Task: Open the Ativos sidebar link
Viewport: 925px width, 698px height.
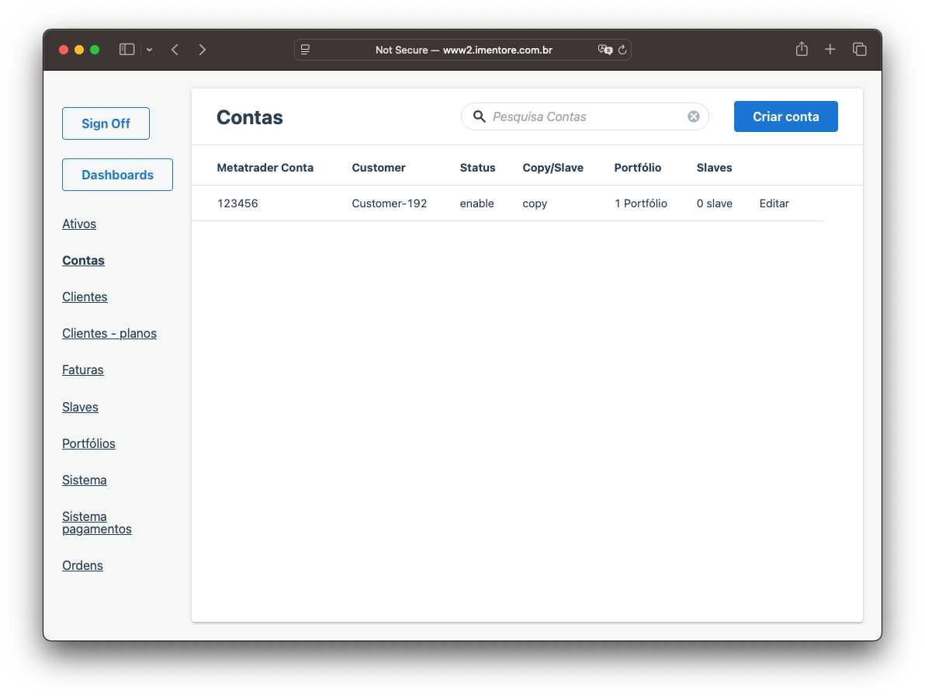Action: click(79, 224)
